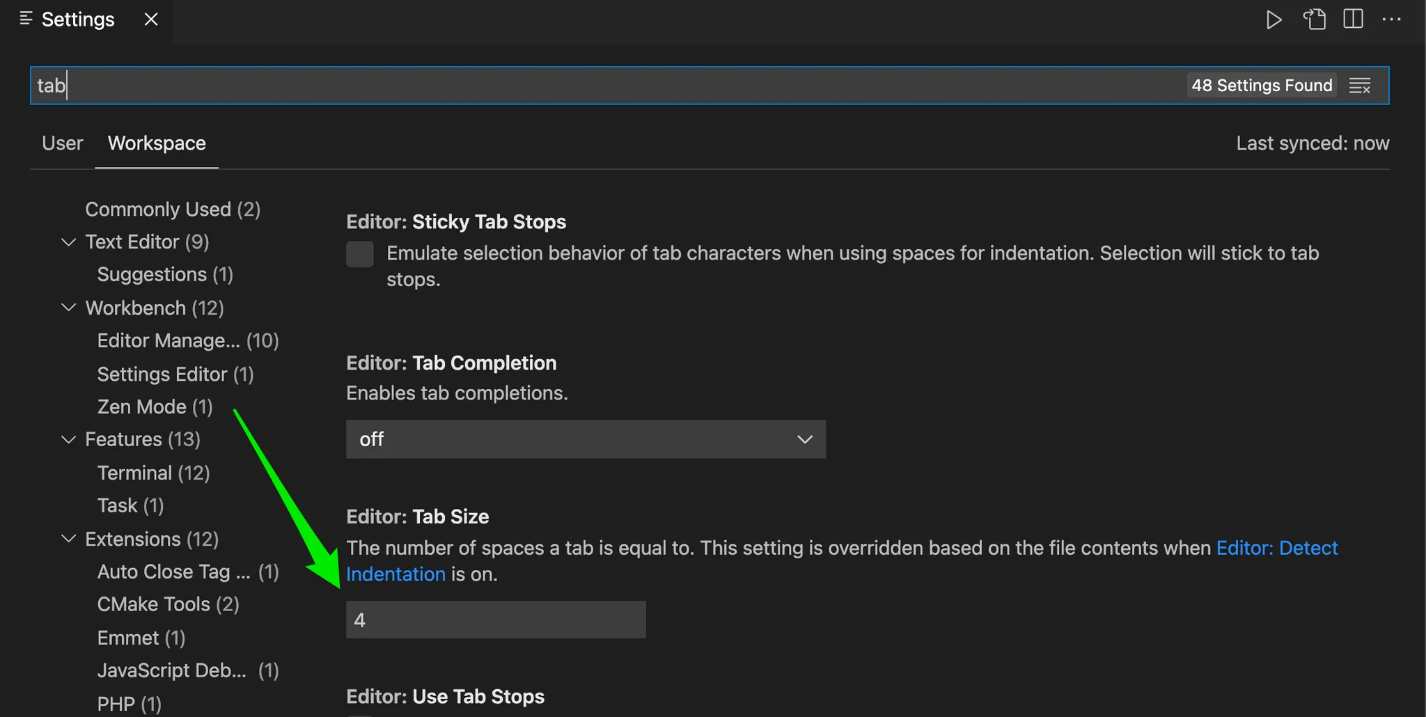Clear settings search input icon

[x=1360, y=86]
